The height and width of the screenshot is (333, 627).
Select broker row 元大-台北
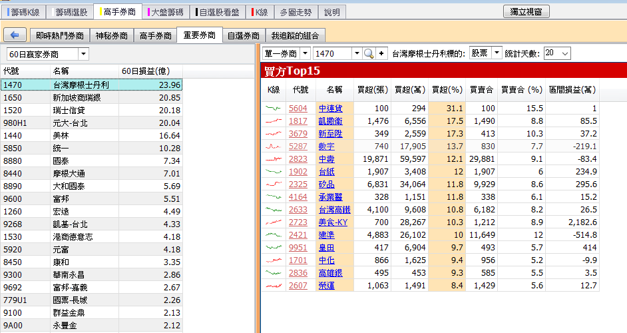pos(91,123)
